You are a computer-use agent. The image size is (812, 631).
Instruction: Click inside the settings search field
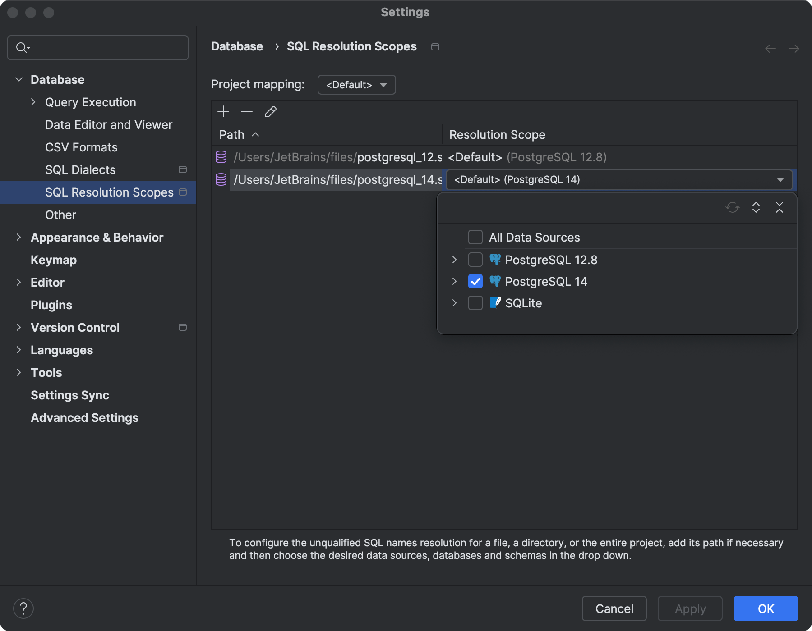pos(97,47)
